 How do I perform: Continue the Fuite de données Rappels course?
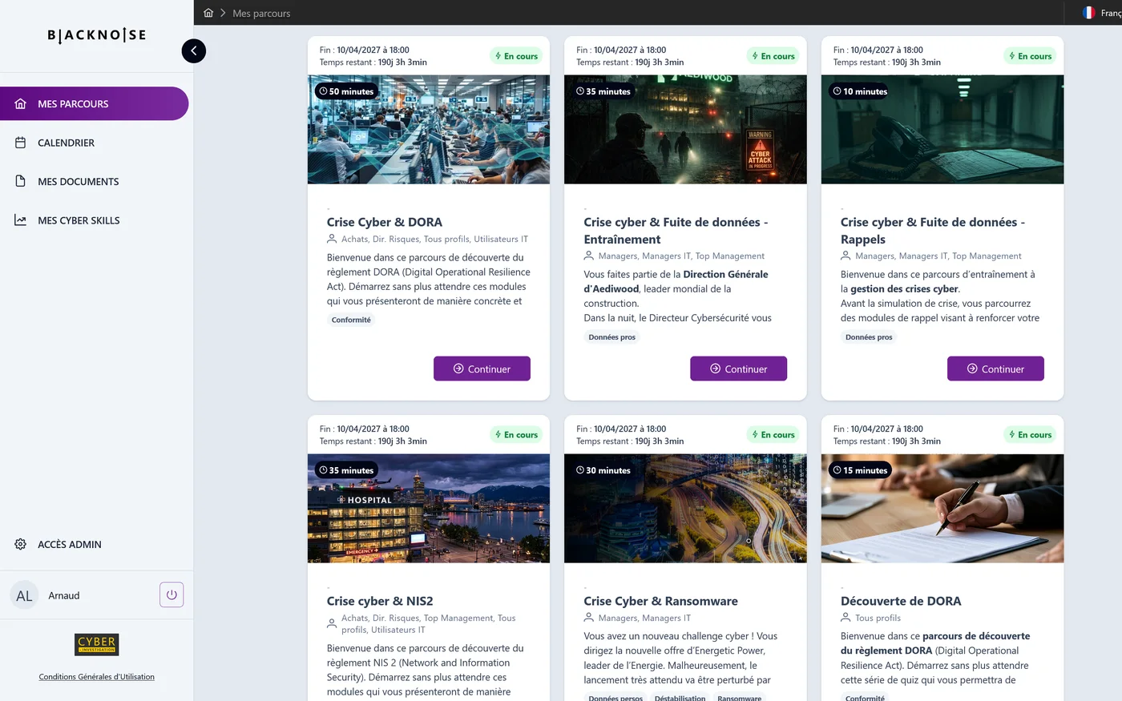[995, 369]
